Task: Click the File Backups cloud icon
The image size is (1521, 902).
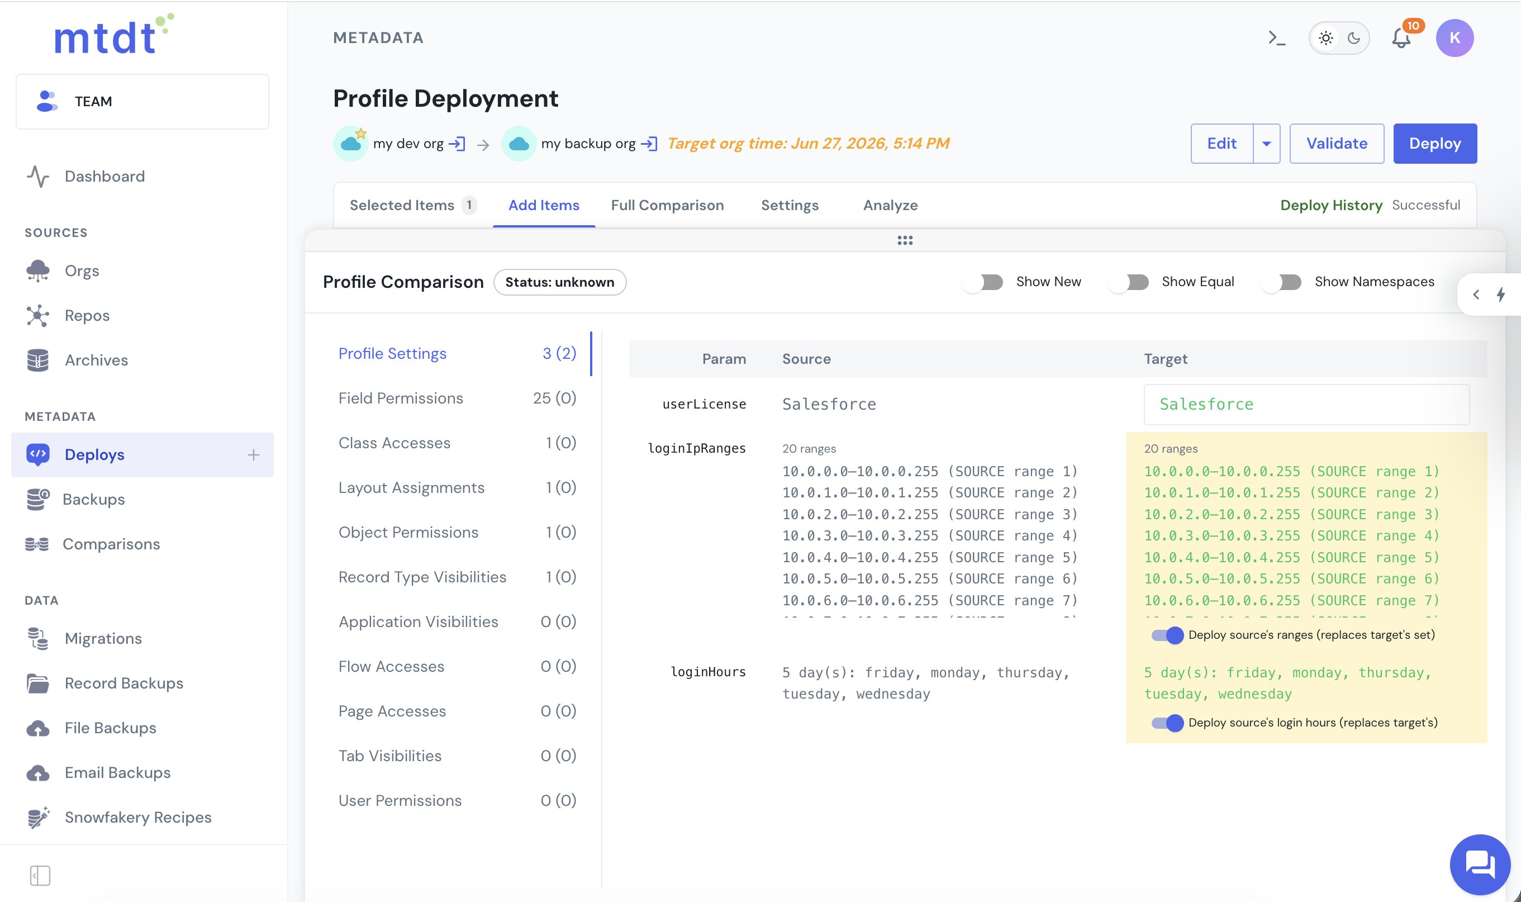Action: [x=37, y=728]
